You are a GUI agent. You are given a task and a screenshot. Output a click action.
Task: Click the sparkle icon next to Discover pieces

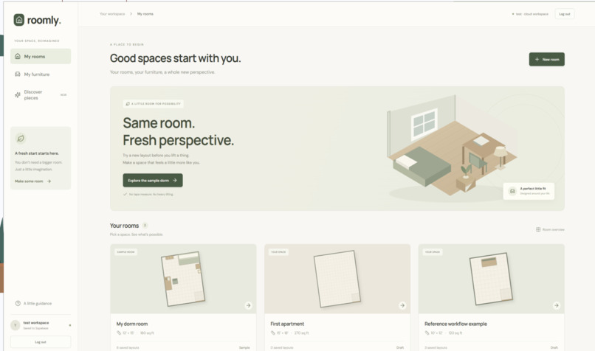click(x=18, y=95)
